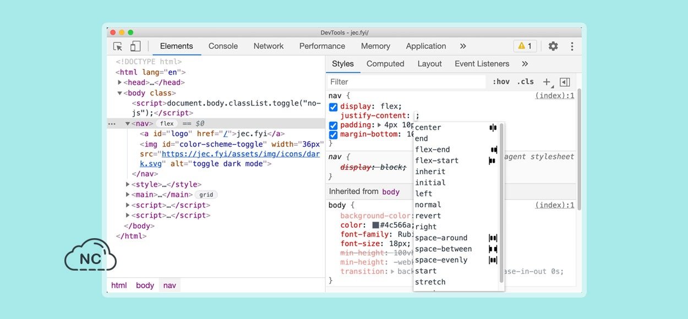The width and height of the screenshot is (688, 319).
Task: Follow the logo href "/" link
Action: (226, 134)
